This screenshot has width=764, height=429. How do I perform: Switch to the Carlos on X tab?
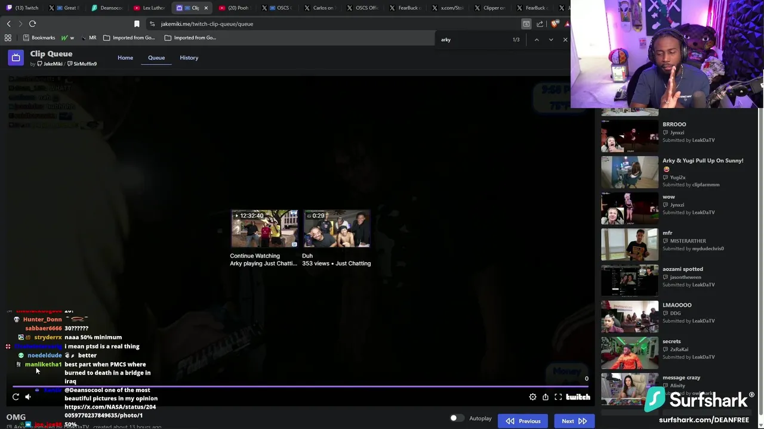[319, 8]
